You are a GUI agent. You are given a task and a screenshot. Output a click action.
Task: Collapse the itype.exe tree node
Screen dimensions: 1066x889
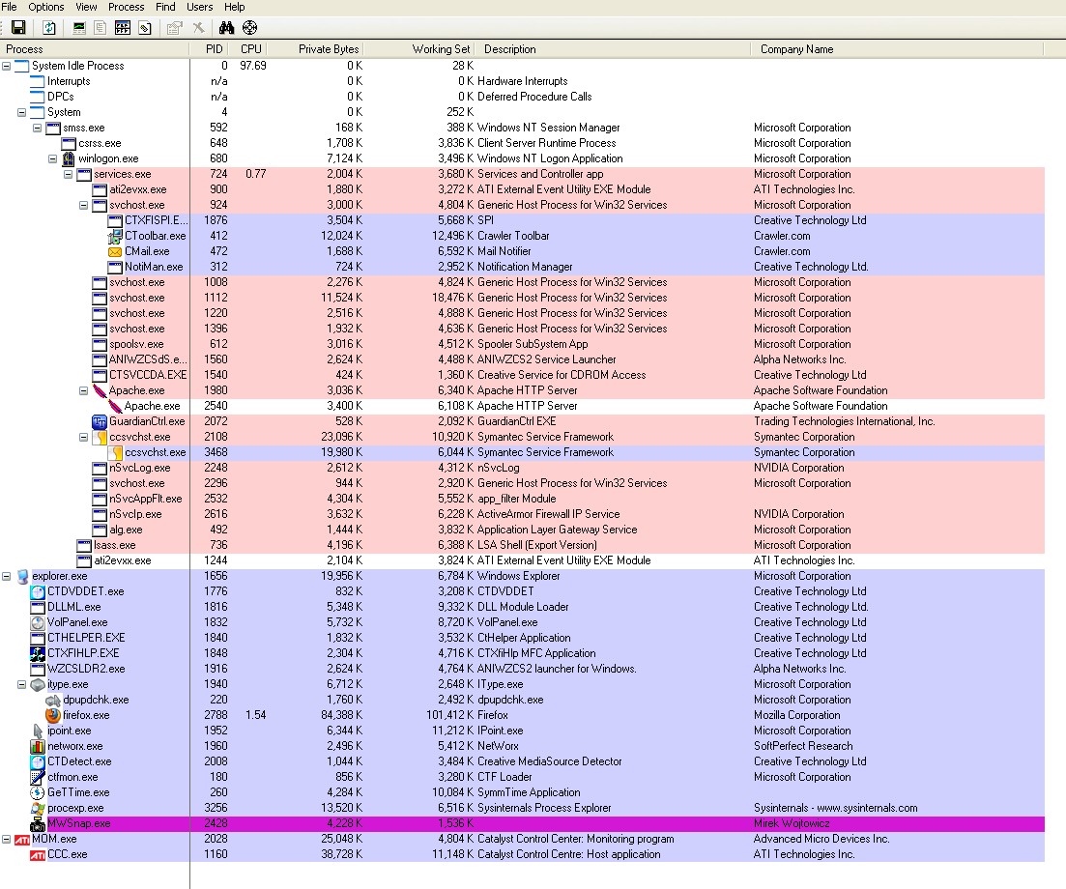coord(22,684)
